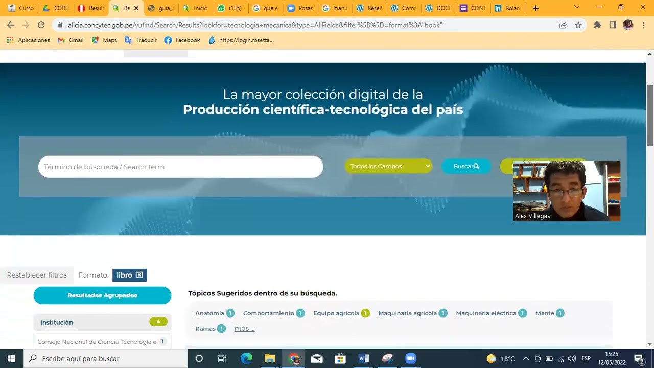Open the Chrome profile avatar
The width and height of the screenshot is (654, 368).
pos(628,25)
